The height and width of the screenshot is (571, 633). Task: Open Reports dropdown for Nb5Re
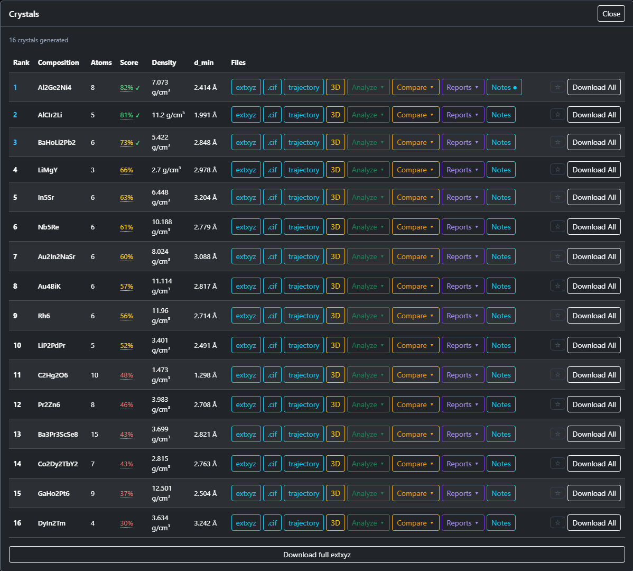tap(463, 227)
